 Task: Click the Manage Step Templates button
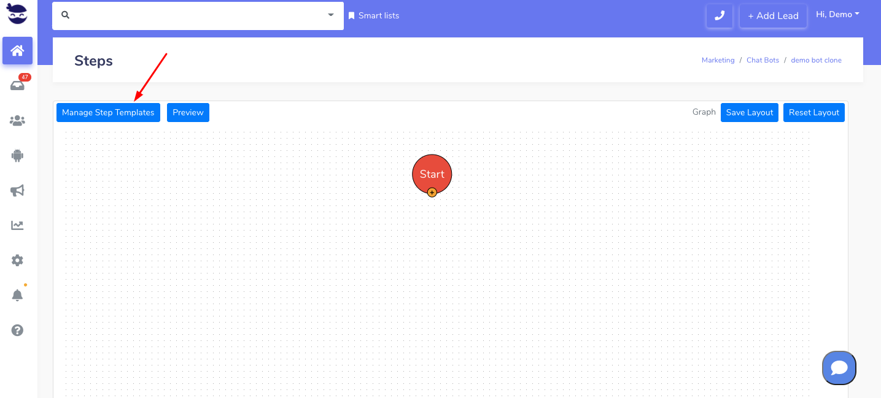(108, 112)
